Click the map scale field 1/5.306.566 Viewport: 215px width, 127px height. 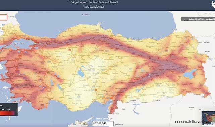103,123
